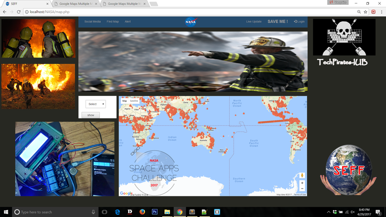Click the SAVE ME ! link
386x217 pixels.
pos(277,22)
